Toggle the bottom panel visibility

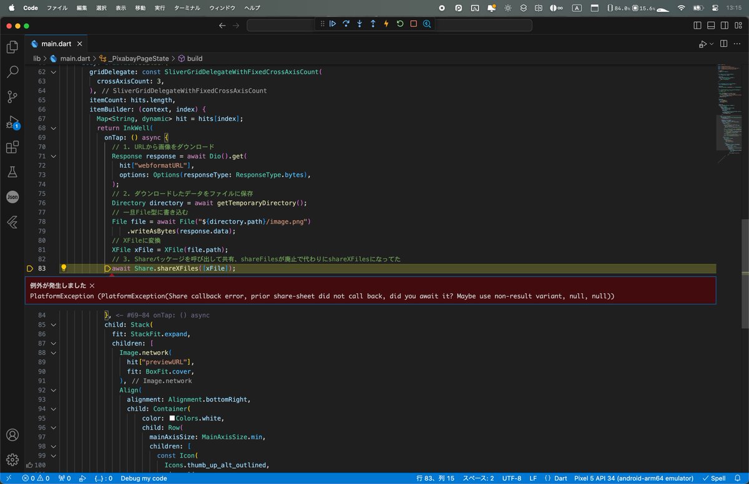pos(711,26)
